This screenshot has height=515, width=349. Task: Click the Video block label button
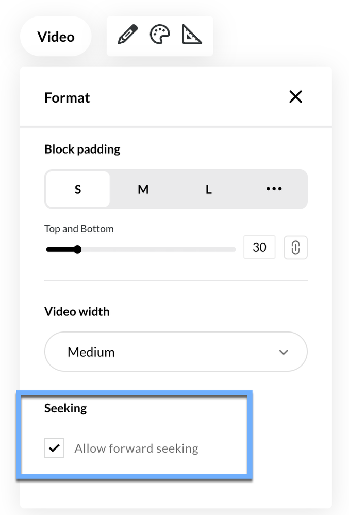56,37
